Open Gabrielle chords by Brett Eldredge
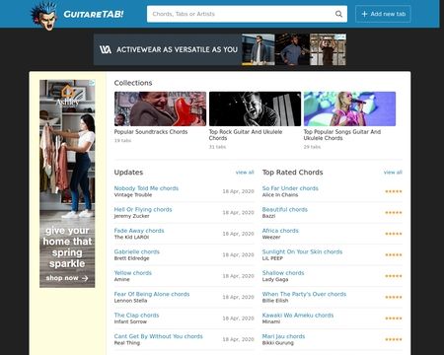The image size is (444, 355). click(x=137, y=251)
